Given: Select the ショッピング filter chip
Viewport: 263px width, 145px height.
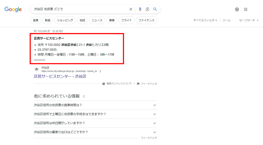Looking at the screenshot, I should (65, 20).
